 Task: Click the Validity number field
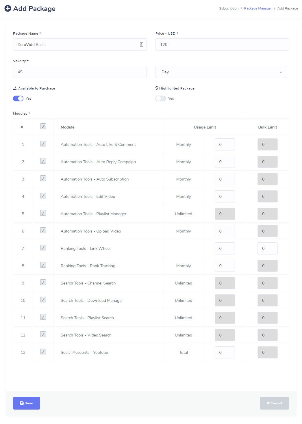tap(80, 72)
